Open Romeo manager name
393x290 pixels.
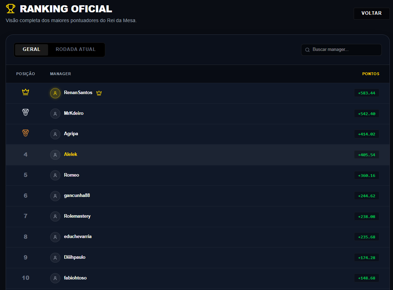tap(72, 175)
